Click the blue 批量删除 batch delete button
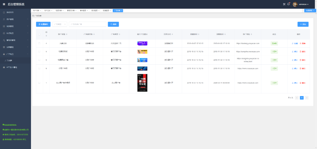This screenshot has height=149, width=317. click(x=43, y=24)
